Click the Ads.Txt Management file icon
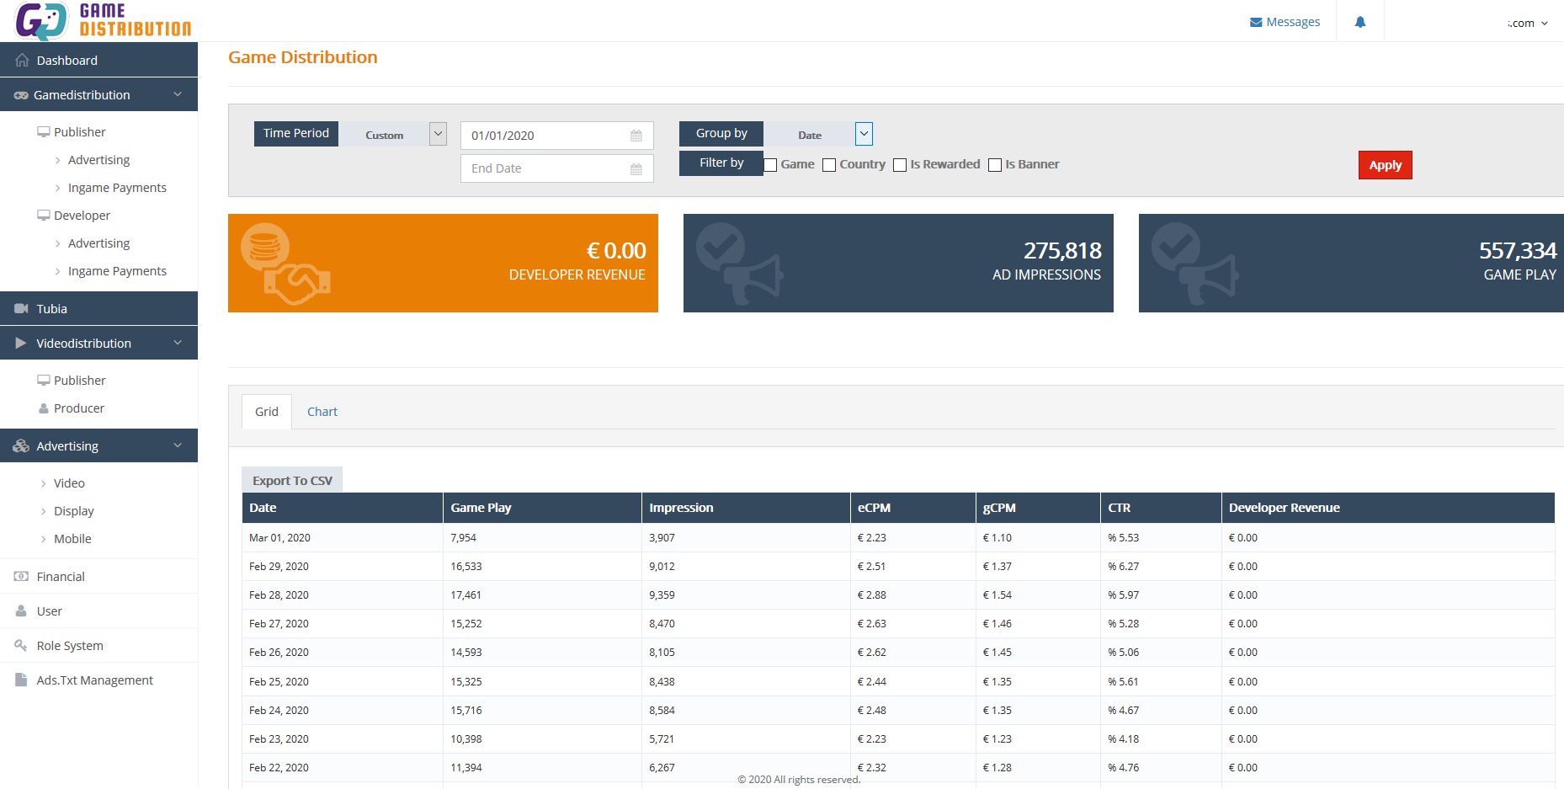The width and height of the screenshot is (1564, 789). click(x=21, y=680)
